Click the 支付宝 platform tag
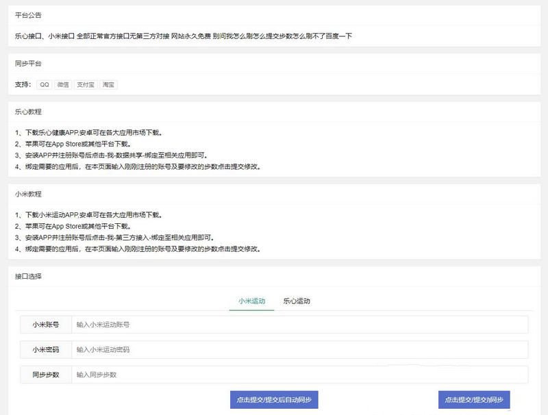 [x=86, y=84]
